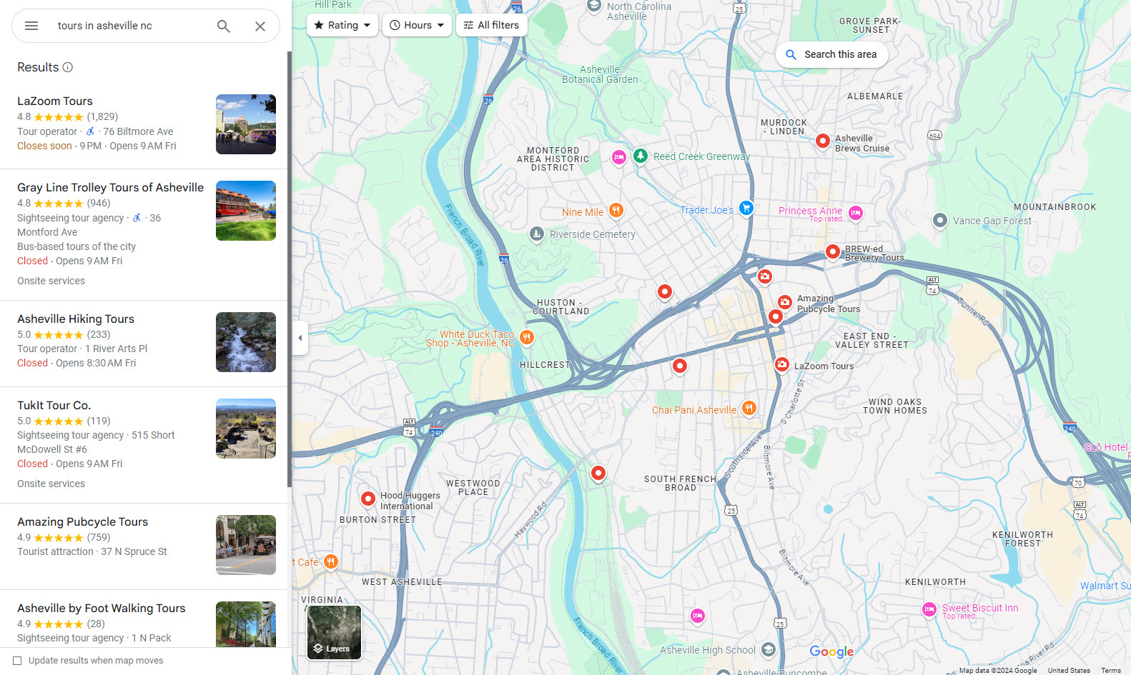The height and width of the screenshot is (675, 1131).
Task: Click the LaZoom Tours camera pin
Action: [782, 365]
